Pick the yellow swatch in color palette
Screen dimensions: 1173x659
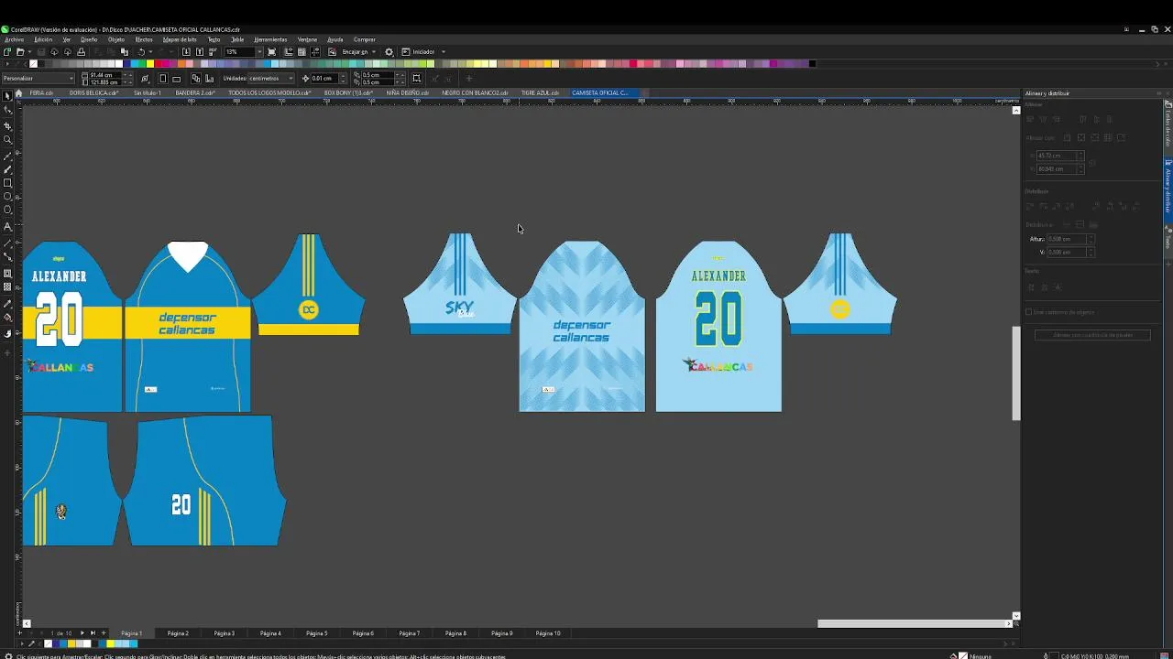pos(150,64)
